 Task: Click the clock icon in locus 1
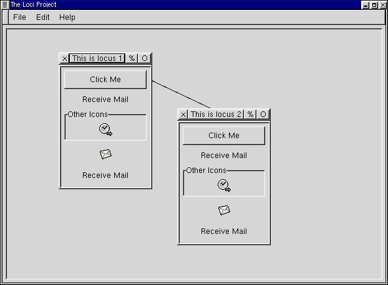pos(105,129)
